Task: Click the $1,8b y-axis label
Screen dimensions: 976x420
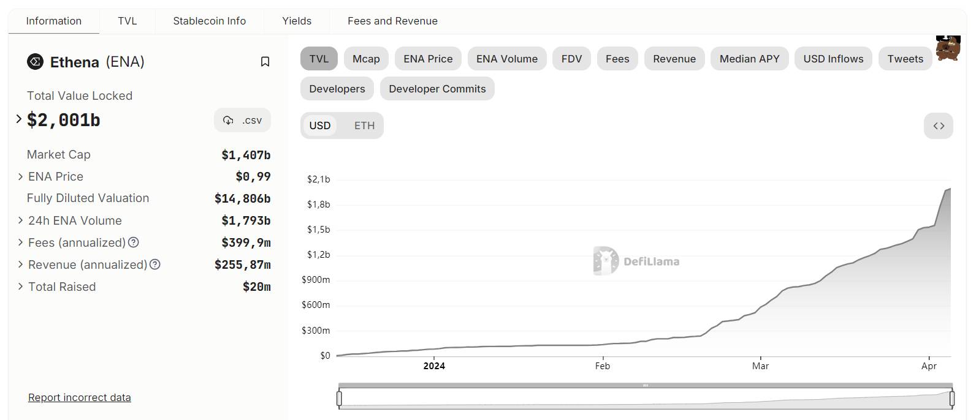Action: pos(318,204)
